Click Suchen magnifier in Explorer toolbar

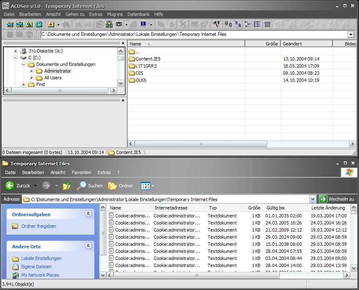pyautogui.click(x=81, y=186)
